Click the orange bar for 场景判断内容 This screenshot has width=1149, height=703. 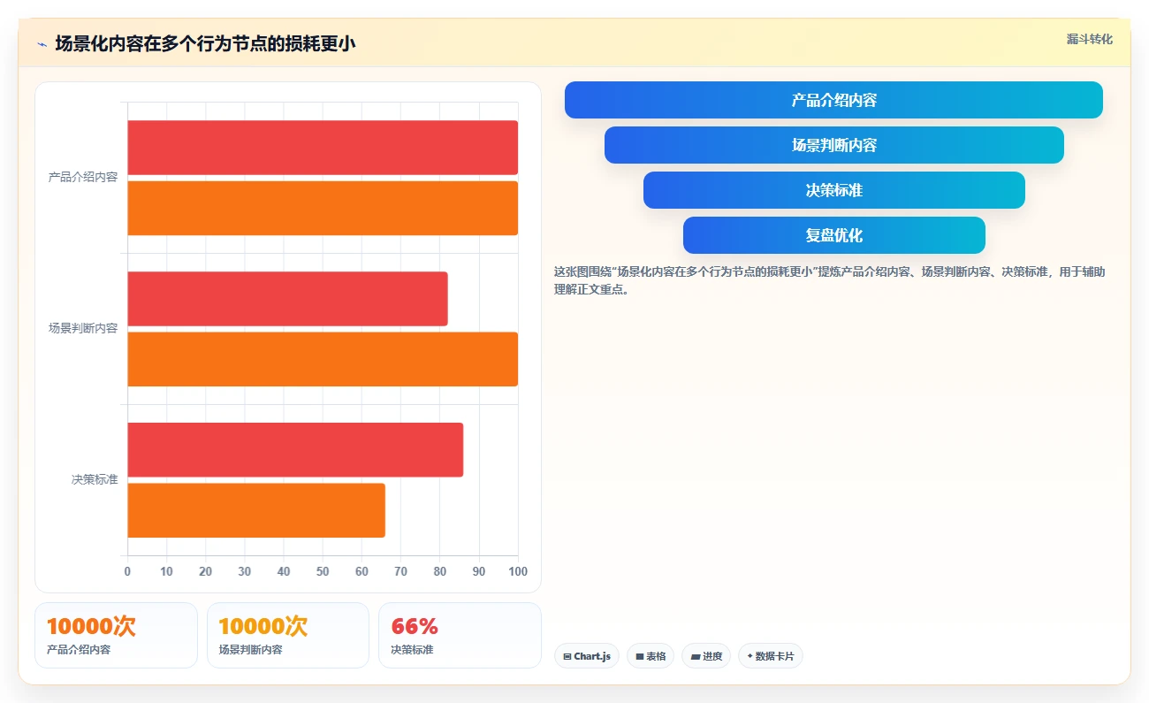tap(323, 359)
